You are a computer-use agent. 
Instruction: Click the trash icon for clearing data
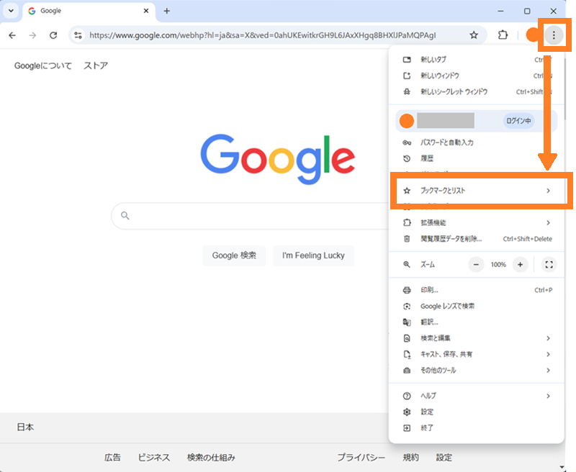click(407, 239)
